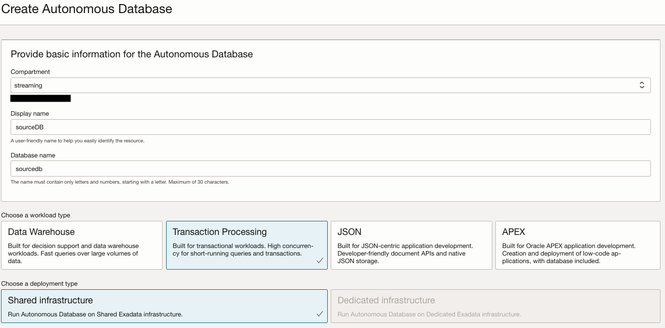The width and height of the screenshot is (665, 328).
Task: Click the Database name field containing sourcedb
Action: coord(330,169)
